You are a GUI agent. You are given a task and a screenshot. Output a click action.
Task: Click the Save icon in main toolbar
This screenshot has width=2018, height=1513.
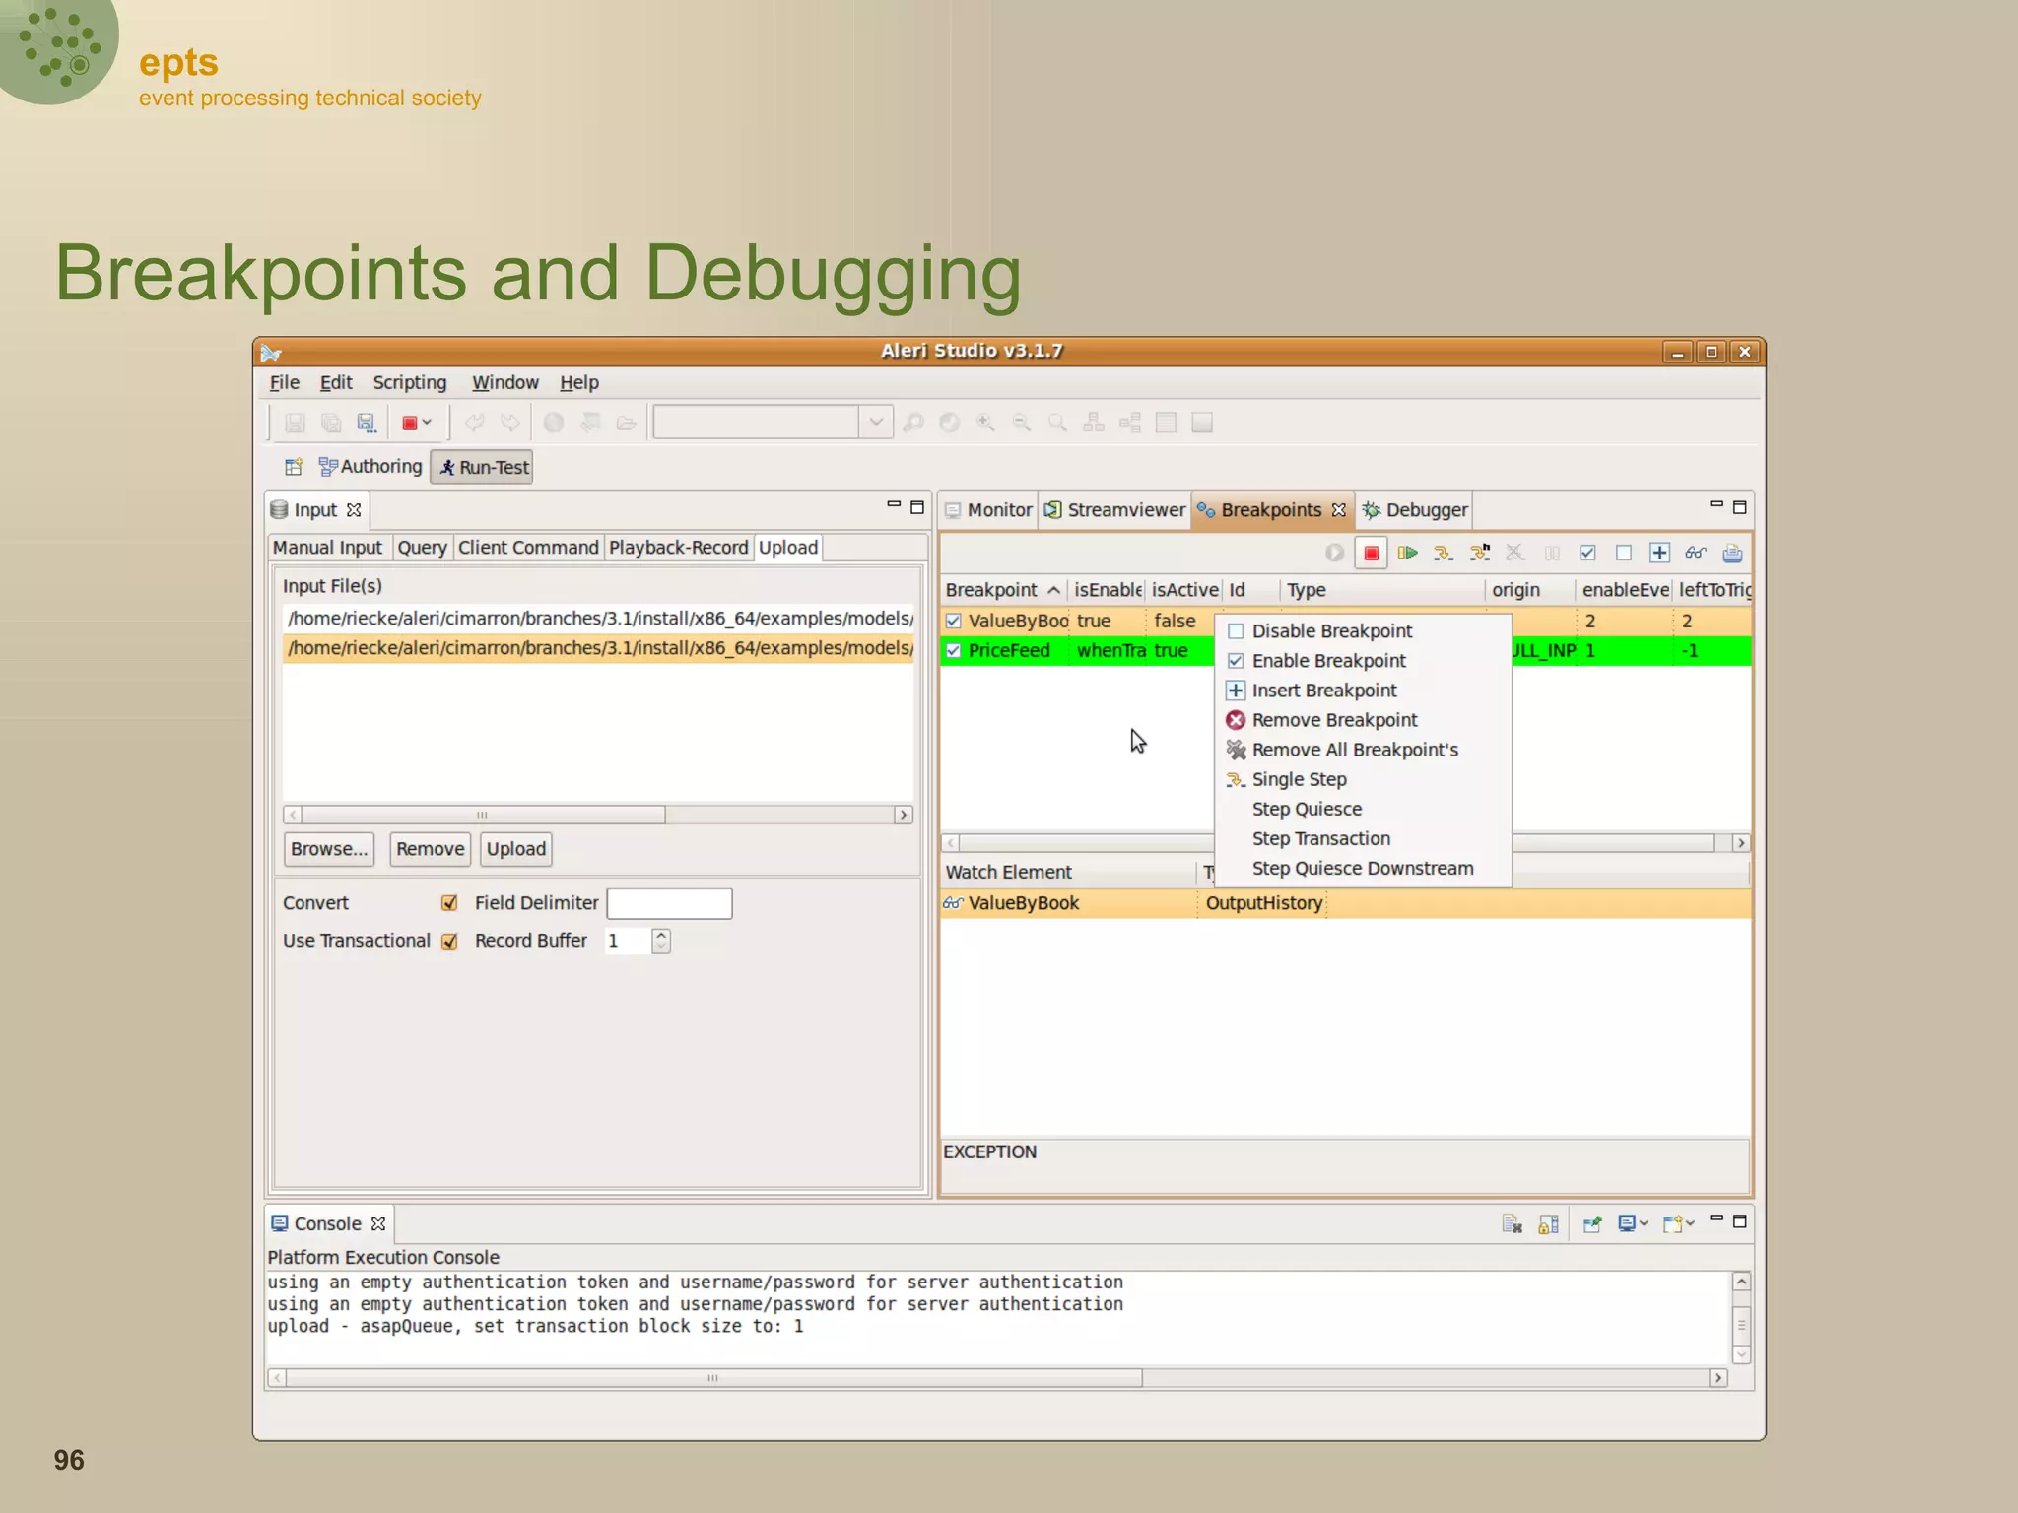[295, 423]
